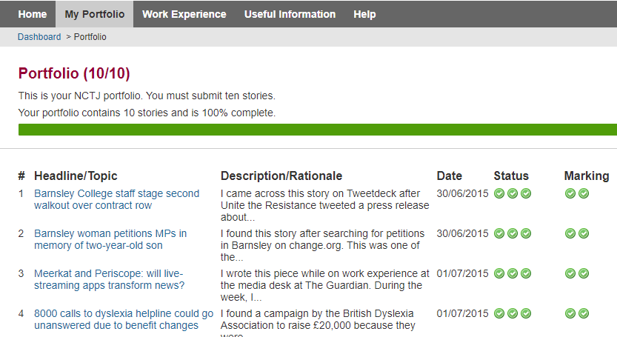
Task: Click the green portfolio progress bar
Action: pos(317,130)
